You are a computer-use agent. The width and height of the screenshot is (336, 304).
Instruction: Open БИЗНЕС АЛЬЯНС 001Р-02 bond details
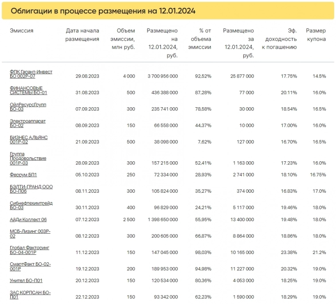(x=28, y=140)
